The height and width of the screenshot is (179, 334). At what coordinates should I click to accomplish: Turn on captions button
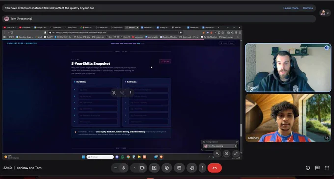(179, 168)
